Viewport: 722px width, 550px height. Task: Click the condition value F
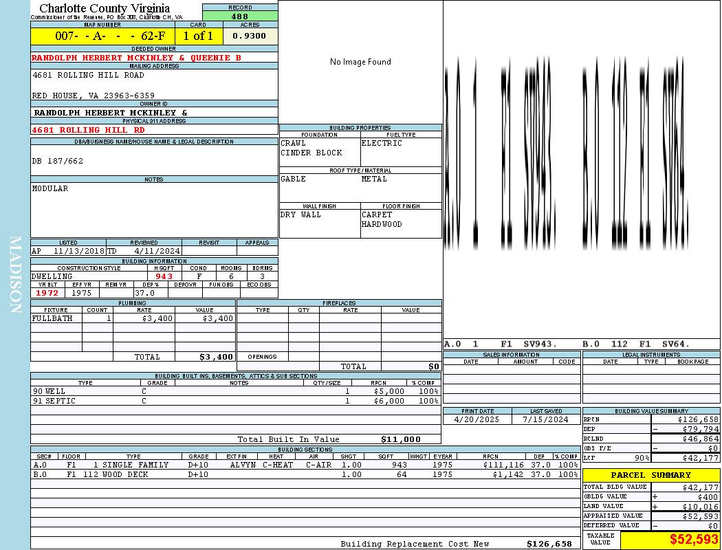(199, 276)
